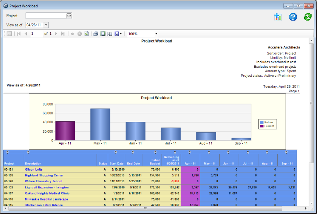Image resolution: width=317 pixels, height=214 pixels.
Task: Click the current page number field
Action: pyautogui.click(x=36, y=34)
